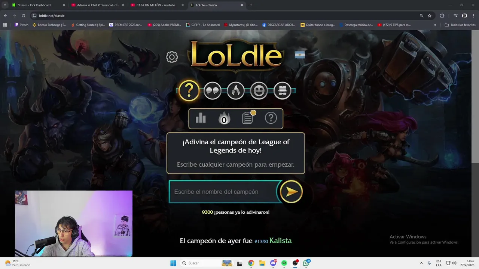479x269 pixels.
Task: Open a new browser tab
Action: (251, 5)
